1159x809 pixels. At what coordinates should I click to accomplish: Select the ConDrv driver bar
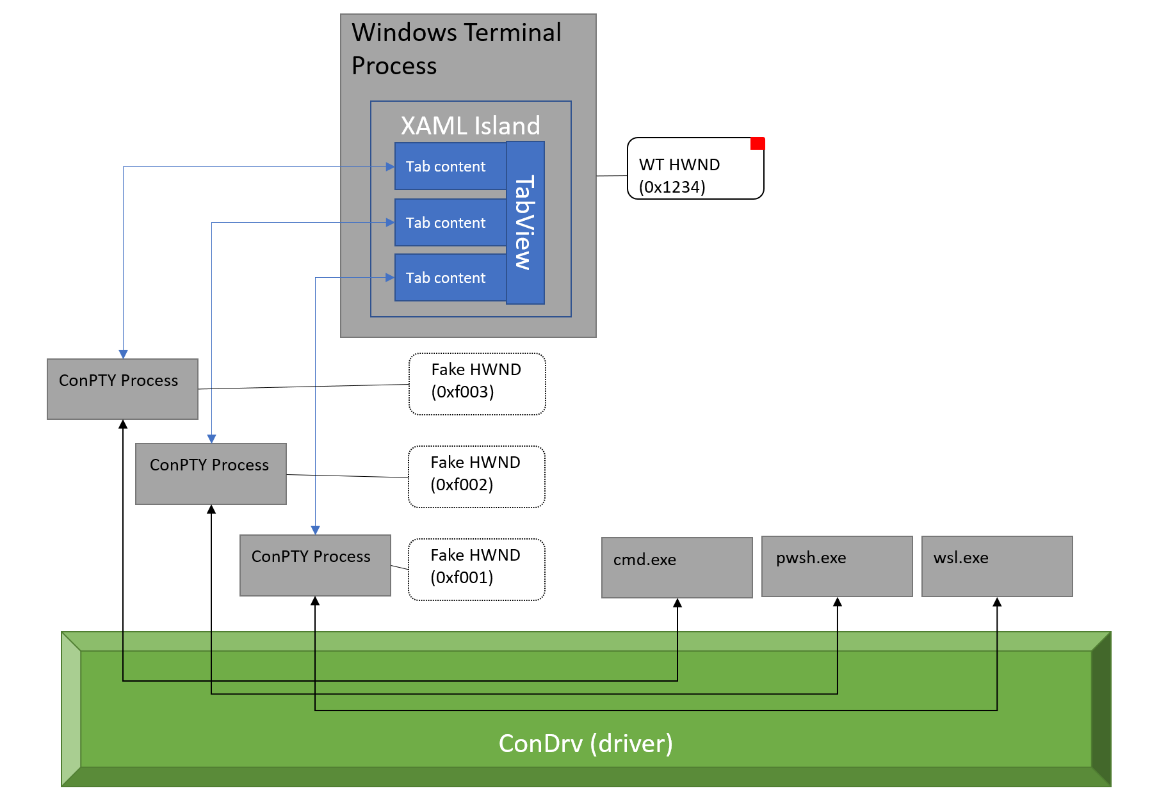tap(586, 744)
